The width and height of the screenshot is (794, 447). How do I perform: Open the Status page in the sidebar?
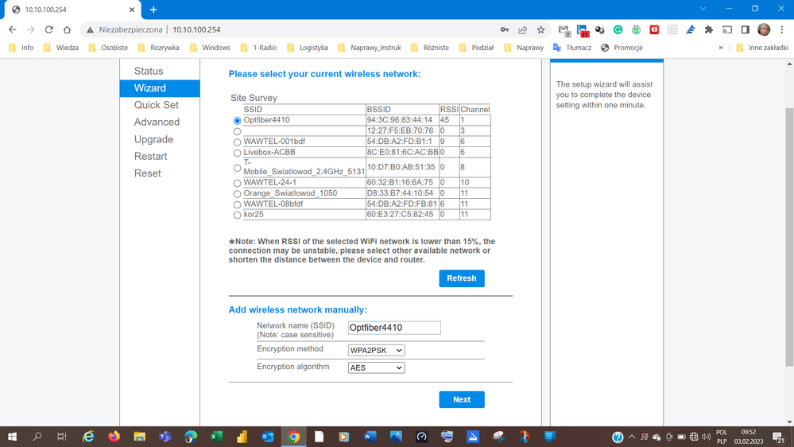pos(149,71)
